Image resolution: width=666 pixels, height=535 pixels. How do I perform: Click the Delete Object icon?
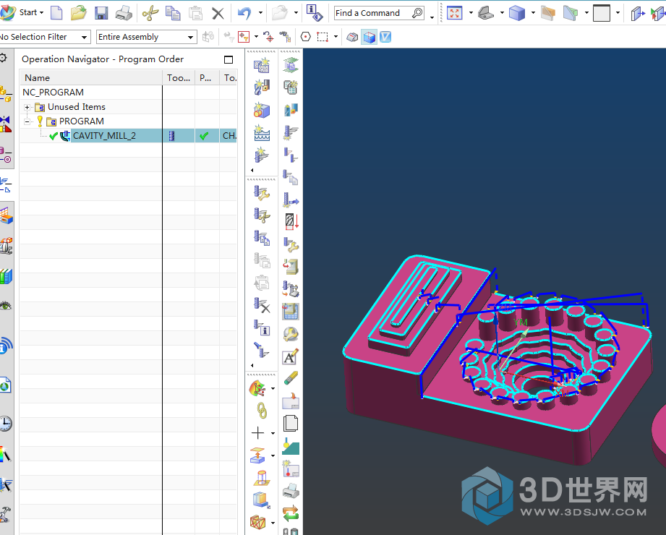261,307
